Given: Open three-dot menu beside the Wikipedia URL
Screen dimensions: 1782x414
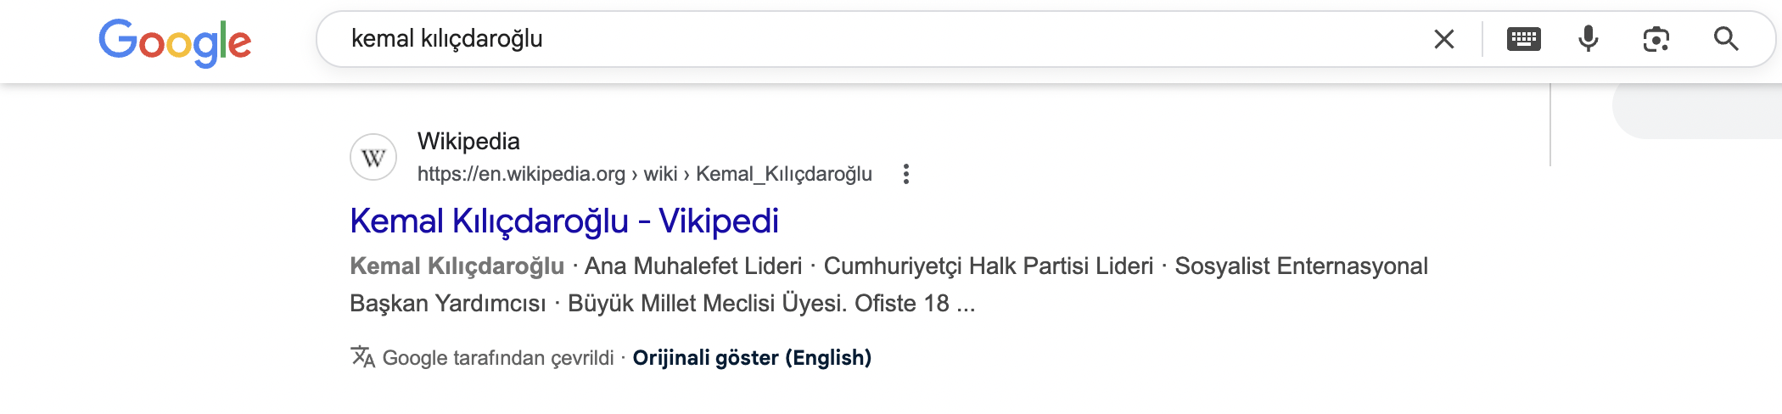Looking at the screenshot, I should point(906,174).
